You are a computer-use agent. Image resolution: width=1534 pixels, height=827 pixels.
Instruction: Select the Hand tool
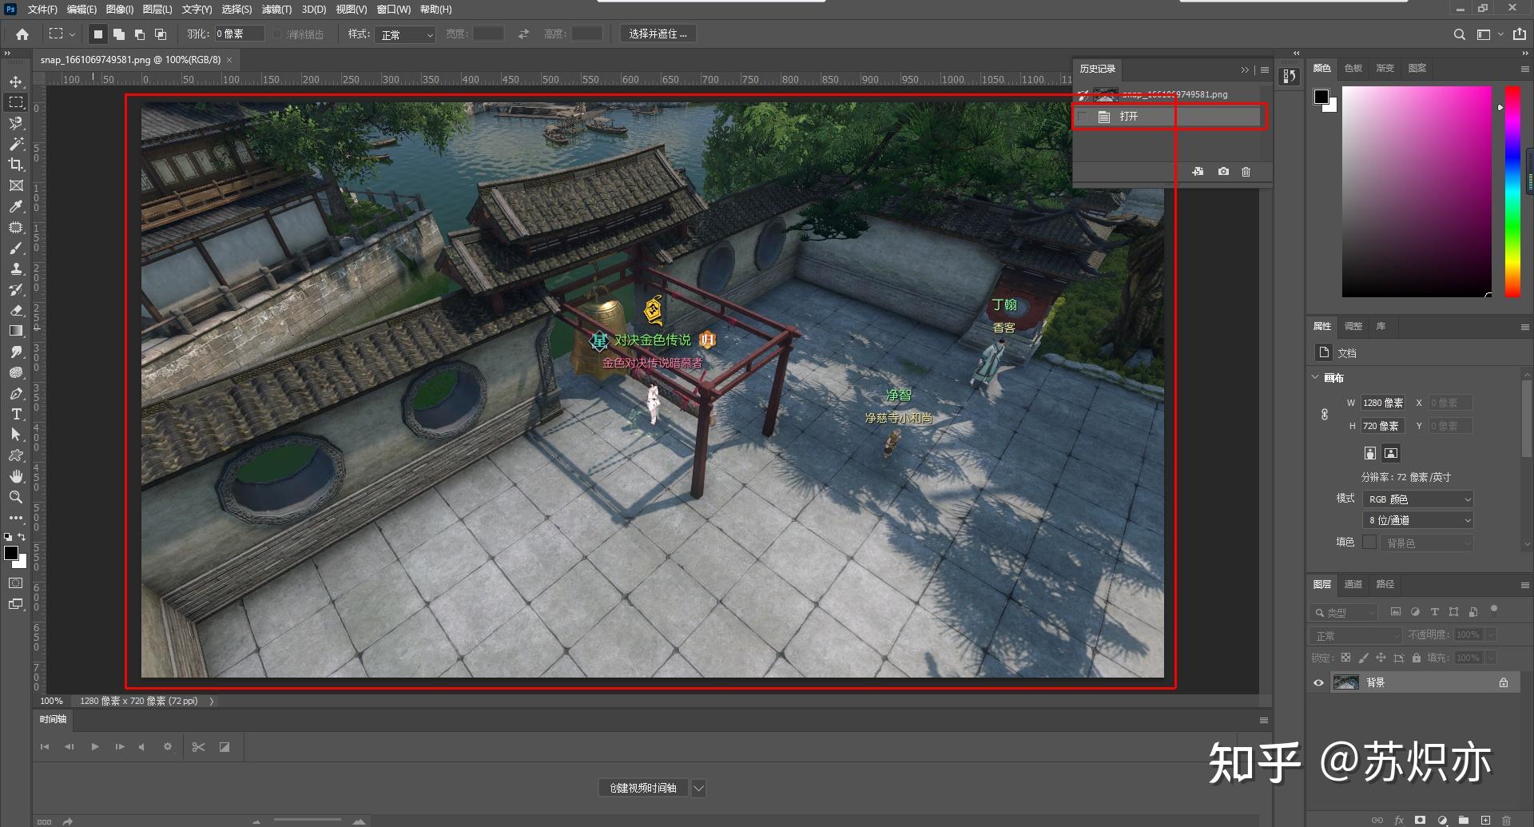16,476
